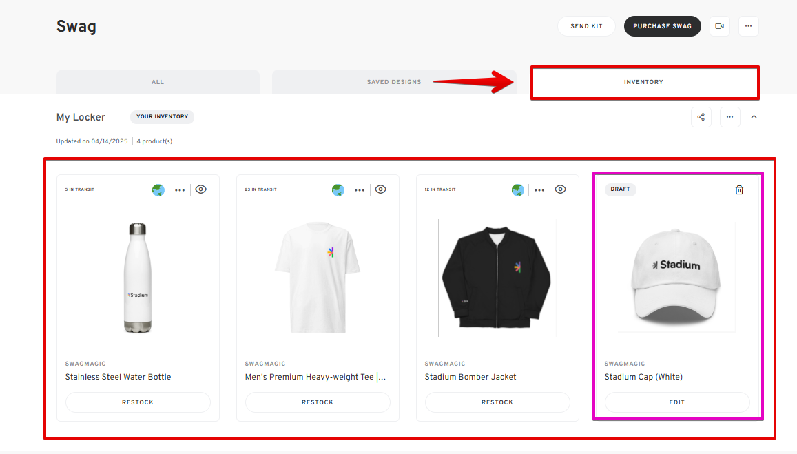Click the My Locker heading
Image resolution: width=797 pixels, height=454 pixels.
81,117
